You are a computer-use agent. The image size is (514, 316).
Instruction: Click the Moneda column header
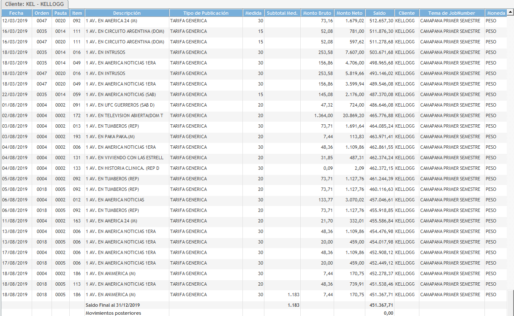(x=496, y=13)
